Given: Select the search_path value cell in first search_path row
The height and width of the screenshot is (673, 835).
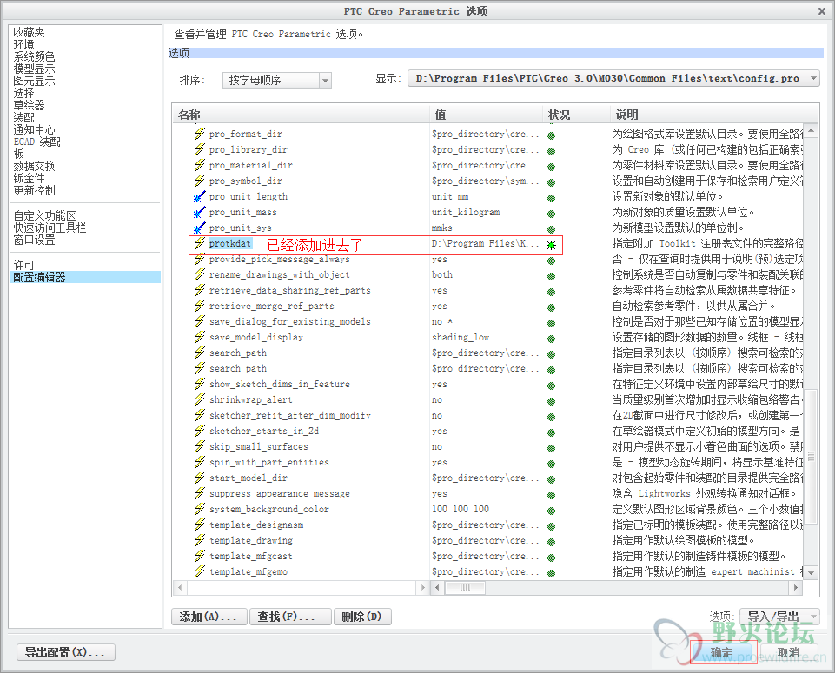Looking at the screenshot, I should [485, 353].
